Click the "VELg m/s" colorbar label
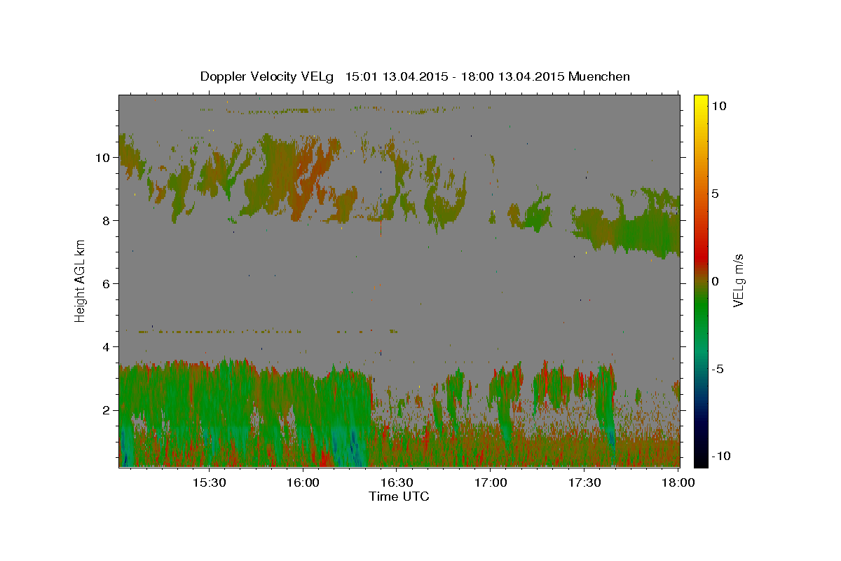841x561 pixels. coord(738,281)
